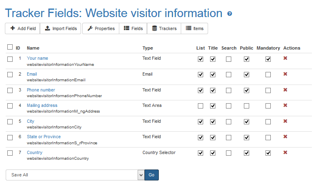Click the help icon beside the page title

230,14
